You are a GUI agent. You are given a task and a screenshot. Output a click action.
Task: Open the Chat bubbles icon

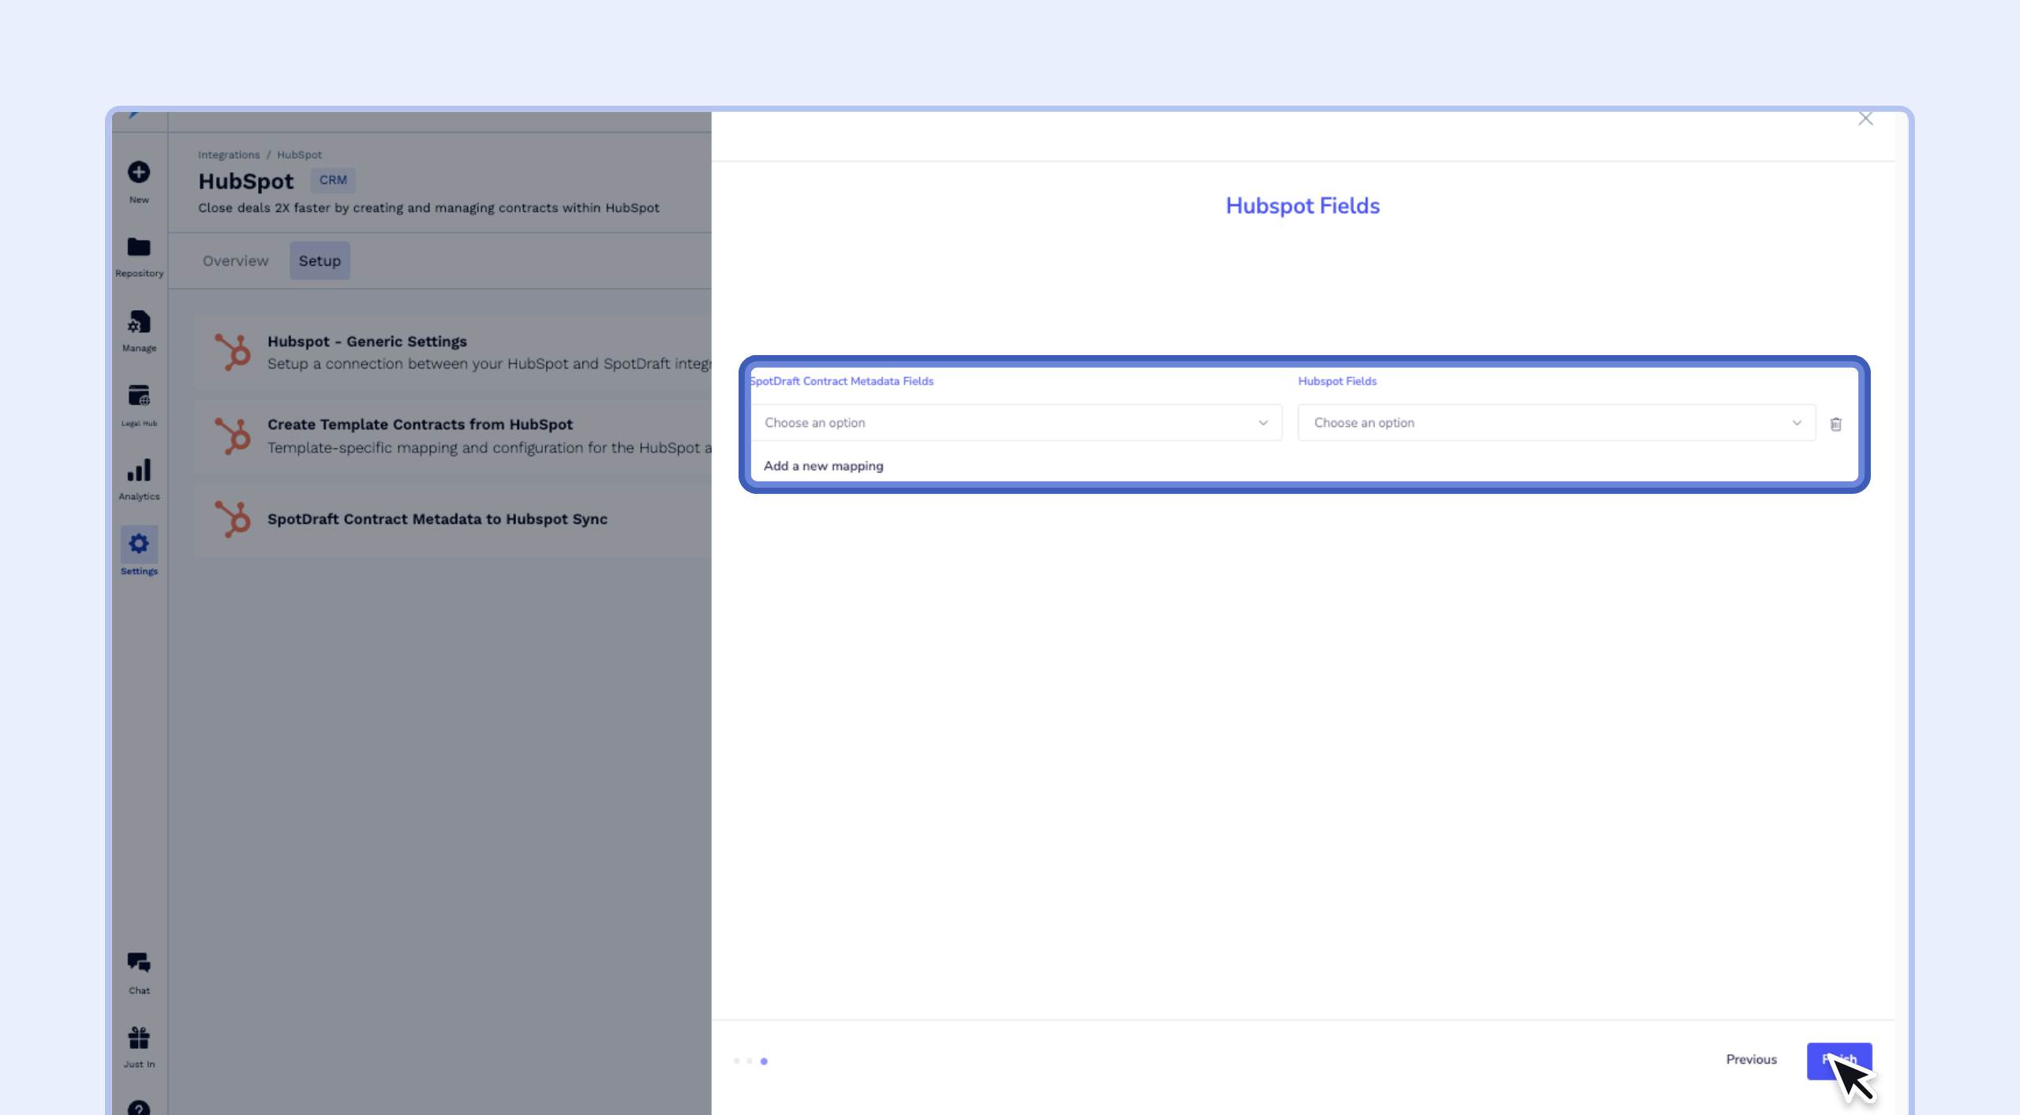[139, 963]
